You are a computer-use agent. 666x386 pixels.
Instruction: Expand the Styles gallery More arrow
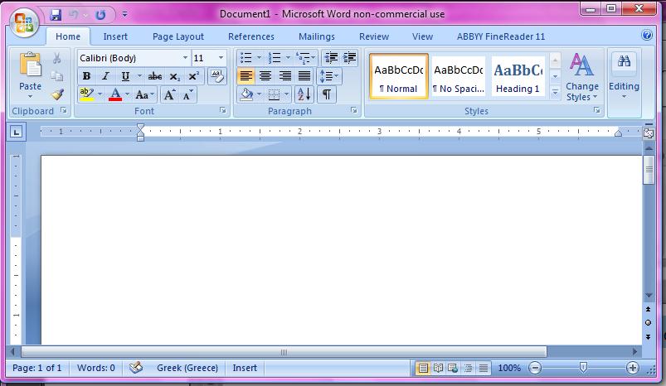[x=555, y=92]
